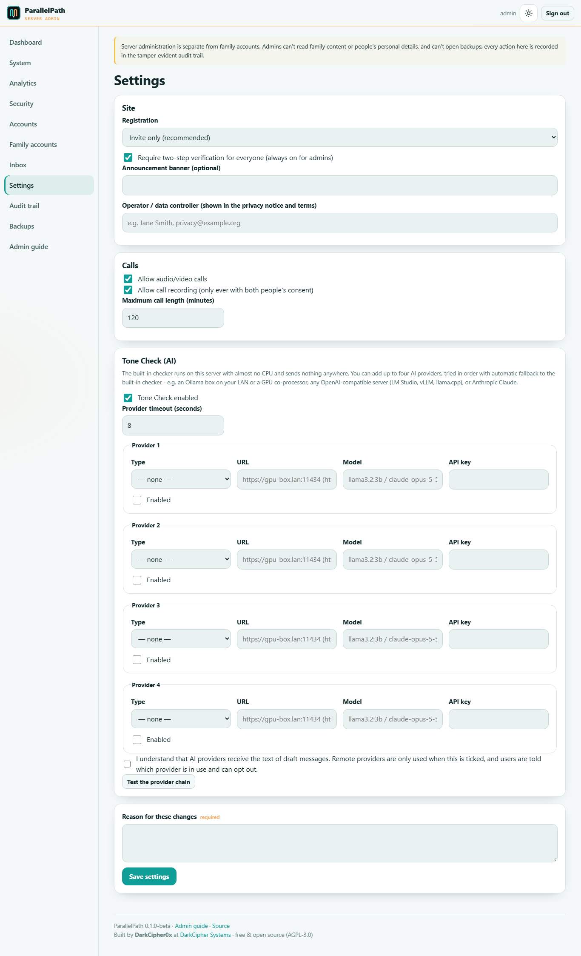The width and height of the screenshot is (581, 956).
Task: Open Family accounts page
Action: [49, 144]
